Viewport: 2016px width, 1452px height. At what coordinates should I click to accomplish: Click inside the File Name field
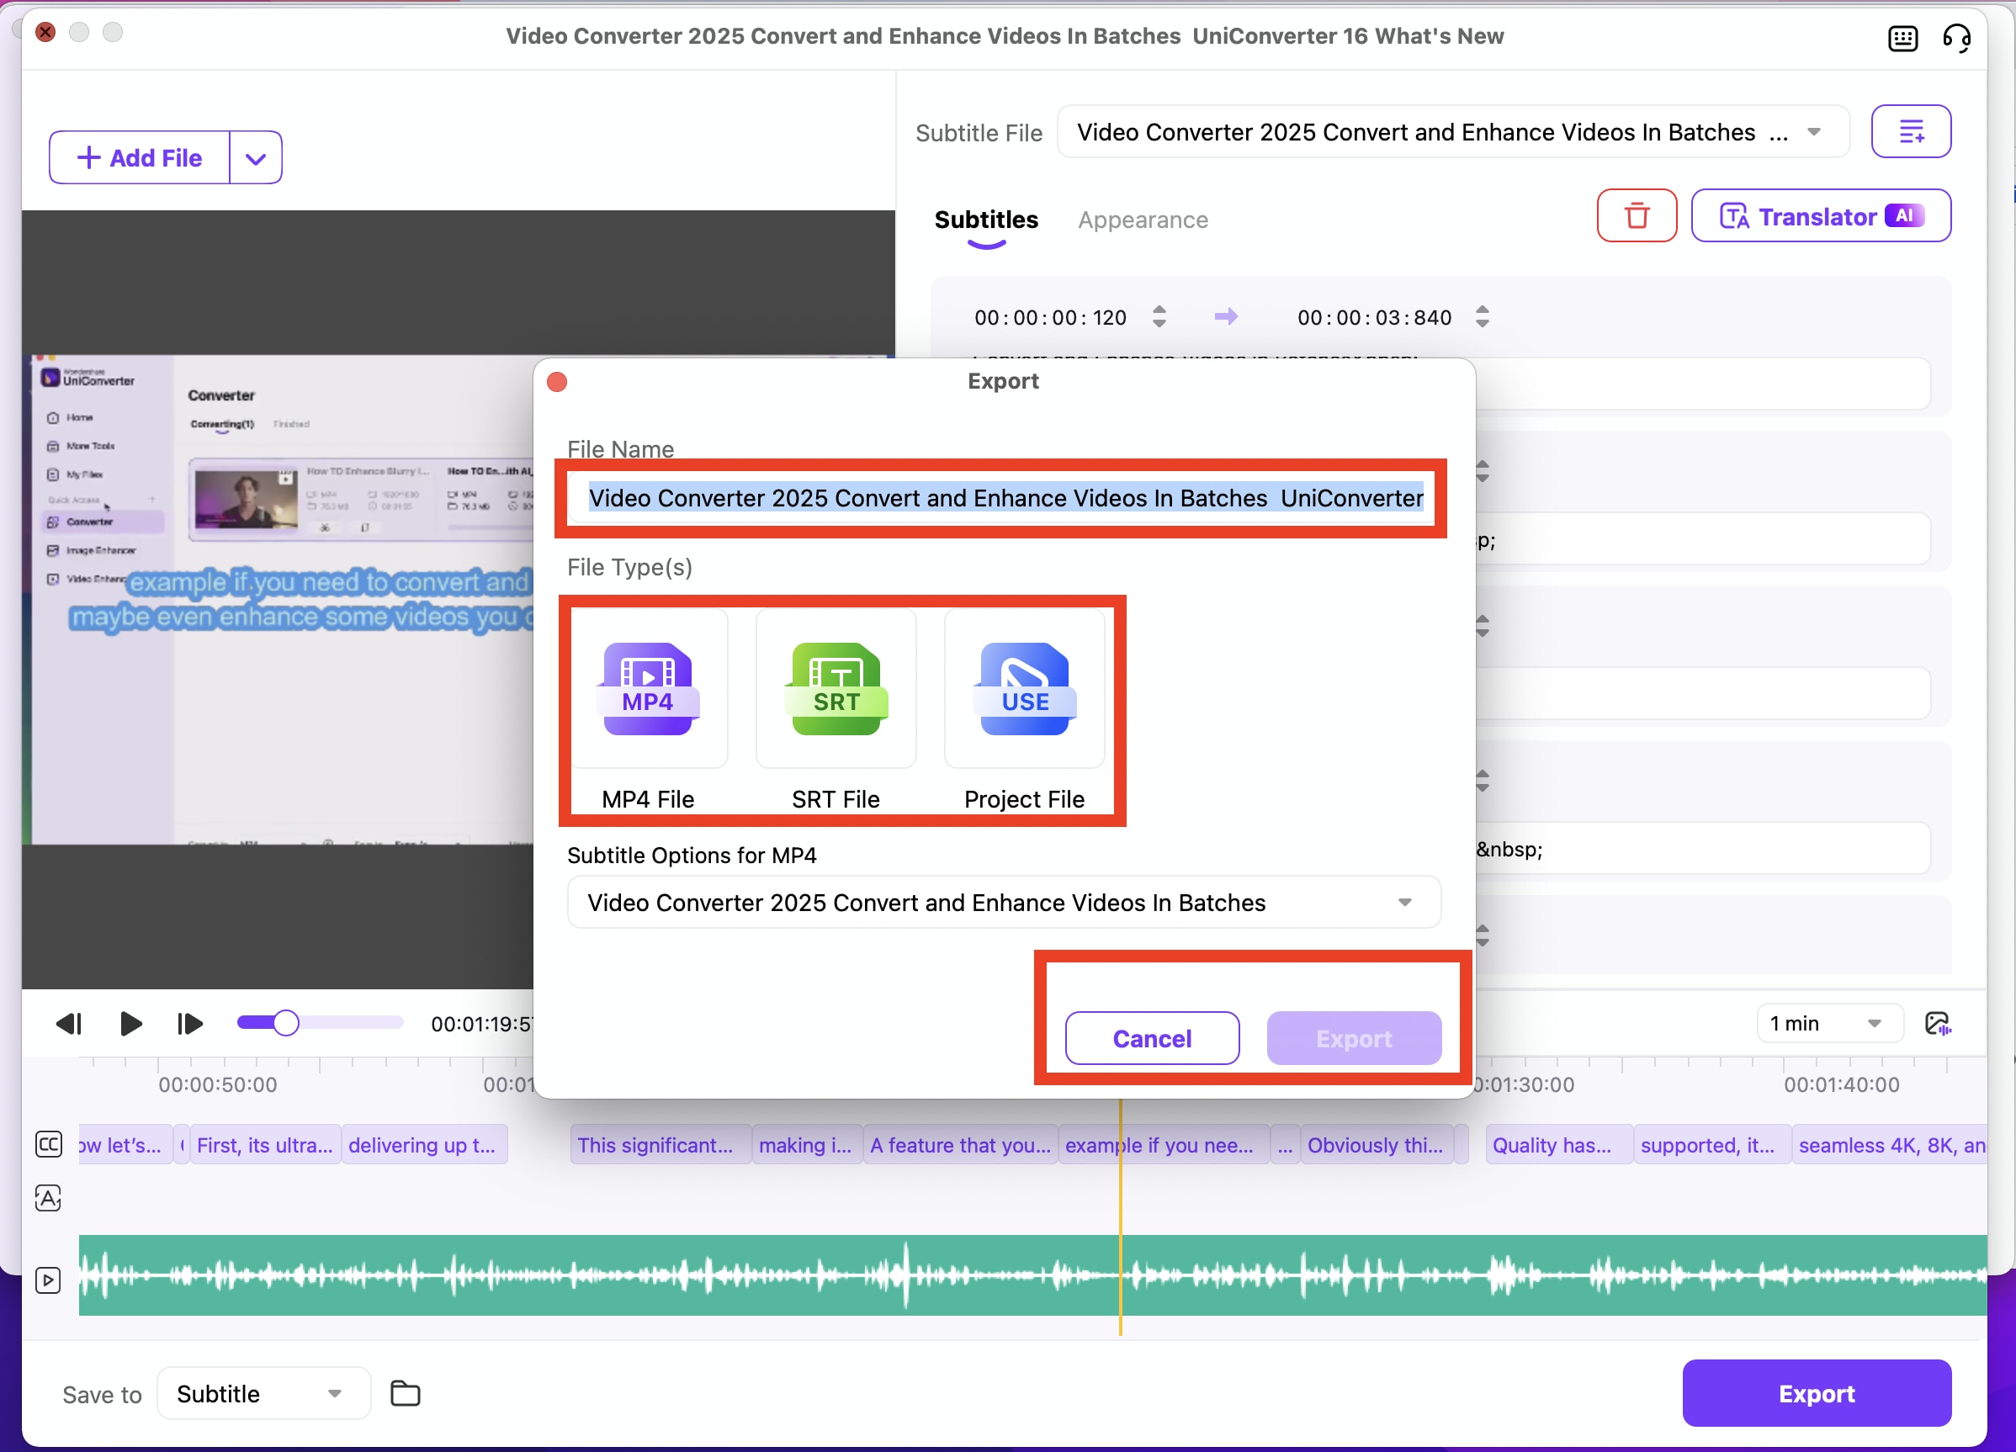coord(1003,499)
